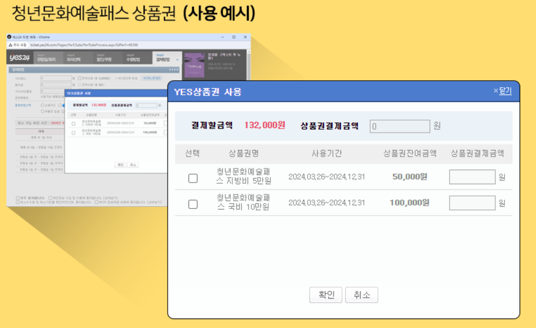Click the yes24 logo in background window
The width and height of the screenshot is (536, 328).
pyautogui.click(x=20, y=57)
